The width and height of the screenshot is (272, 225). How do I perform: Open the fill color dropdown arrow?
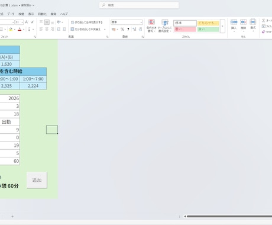(x=15, y=29)
